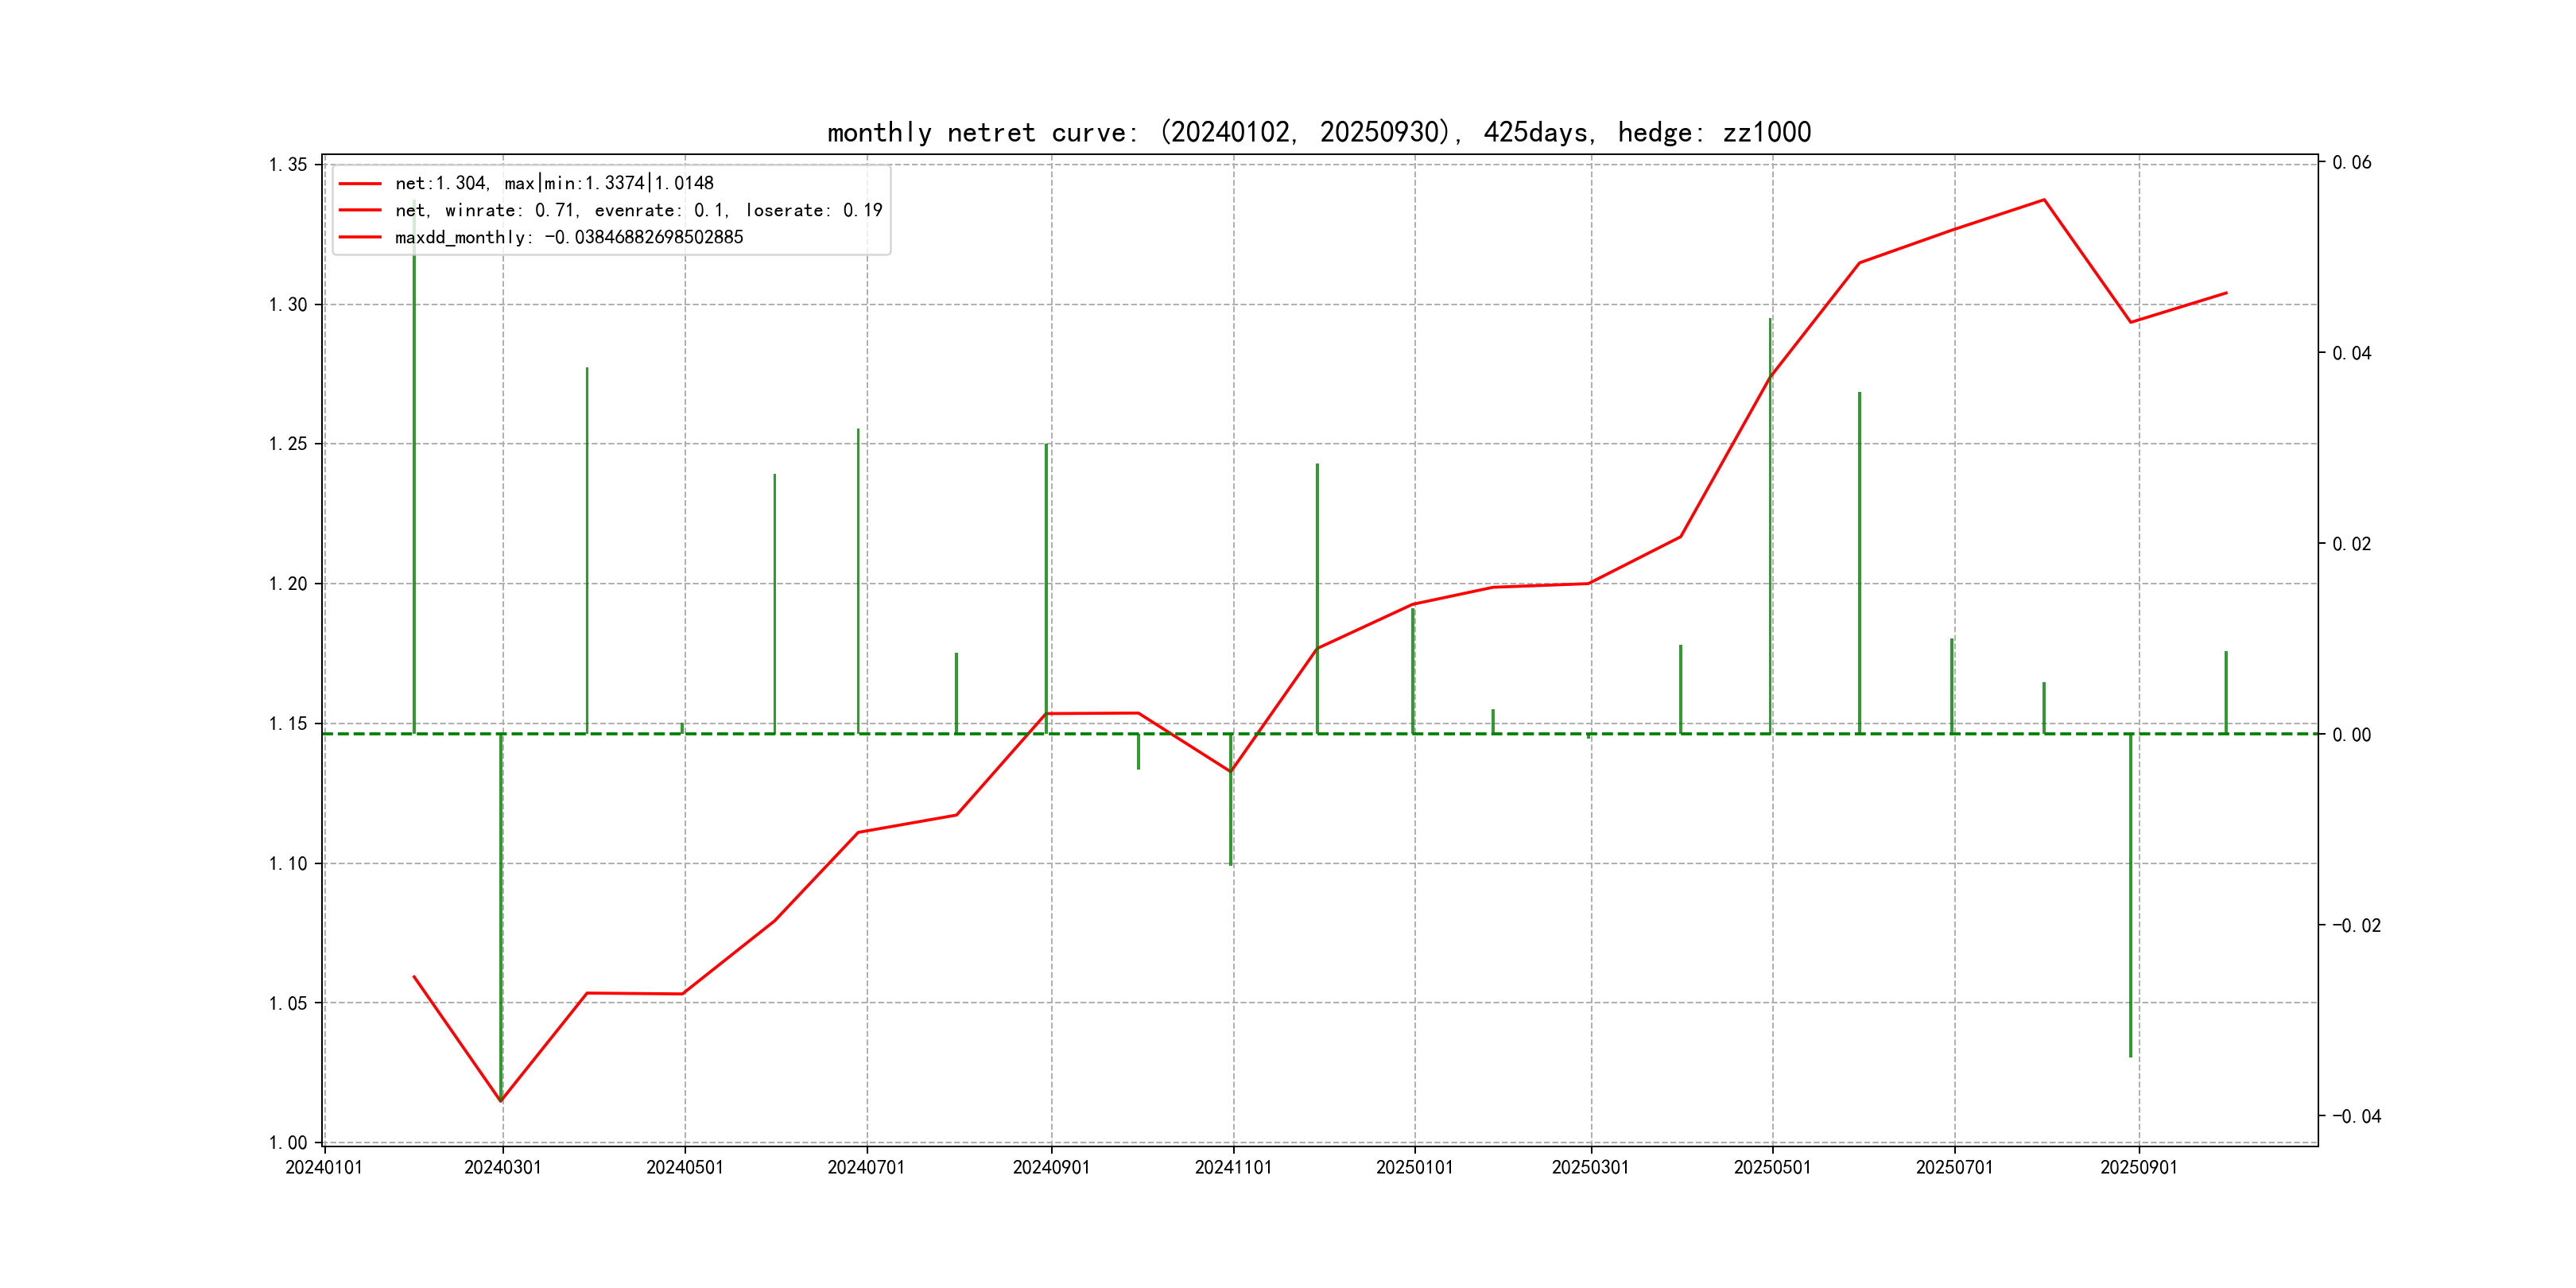This screenshot has width=2576, height=1288.
Task: Click right y-axis label 0.06
Action: tap(2352, 162)
